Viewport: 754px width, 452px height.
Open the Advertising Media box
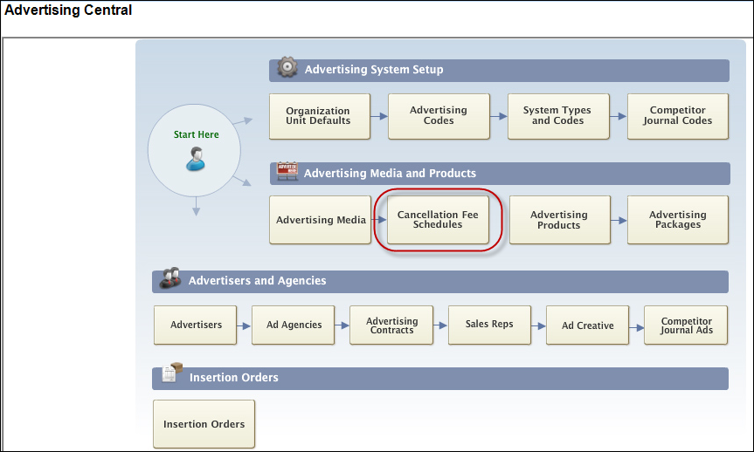(x=321, y=220)
